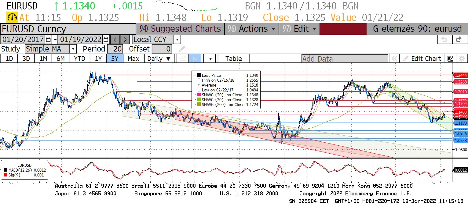
Task: Click the dark red button beside Edit
Action: coord(343,29)
